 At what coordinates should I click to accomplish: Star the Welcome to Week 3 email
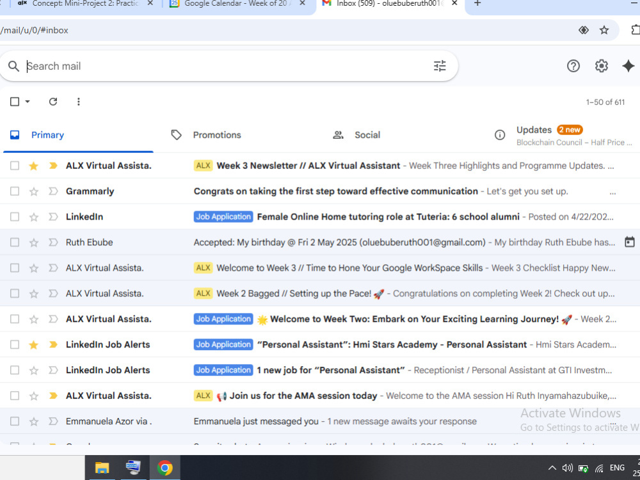pyautogui.click(x=34, y=268)
